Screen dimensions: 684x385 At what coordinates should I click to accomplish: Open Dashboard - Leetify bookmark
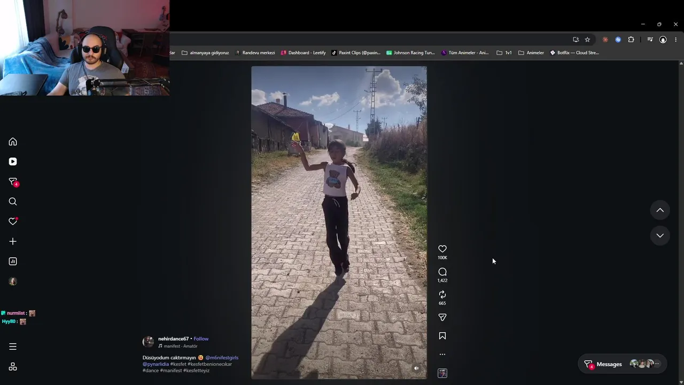303,53
